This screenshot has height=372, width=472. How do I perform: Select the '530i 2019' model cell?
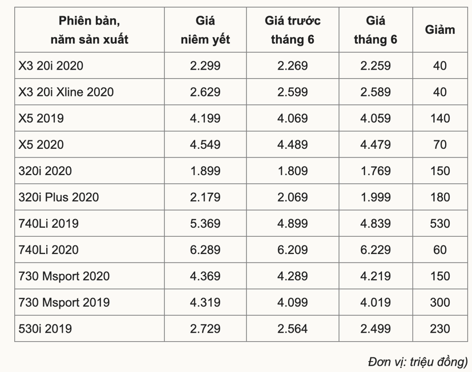[x=45, y=328]
